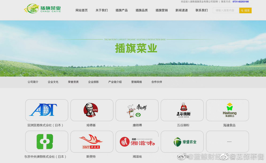Open the 新闻速递 menu item
This screenshot has width=266, height=163.
(182, 10)
